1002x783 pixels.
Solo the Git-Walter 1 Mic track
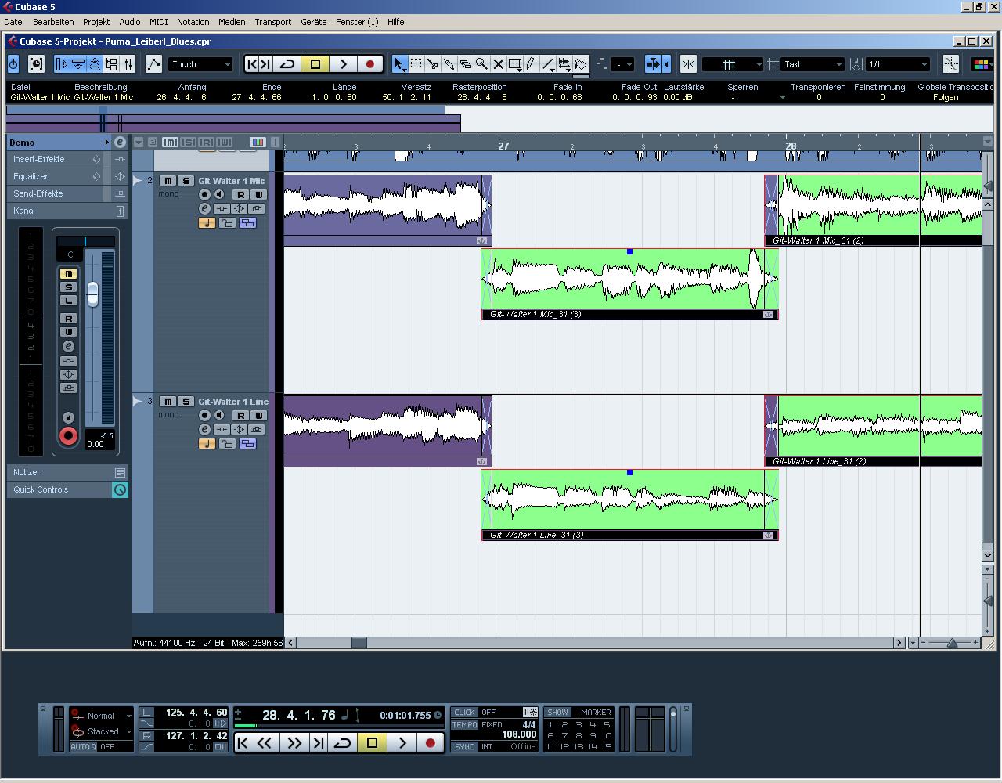click(x=186, y=181)
